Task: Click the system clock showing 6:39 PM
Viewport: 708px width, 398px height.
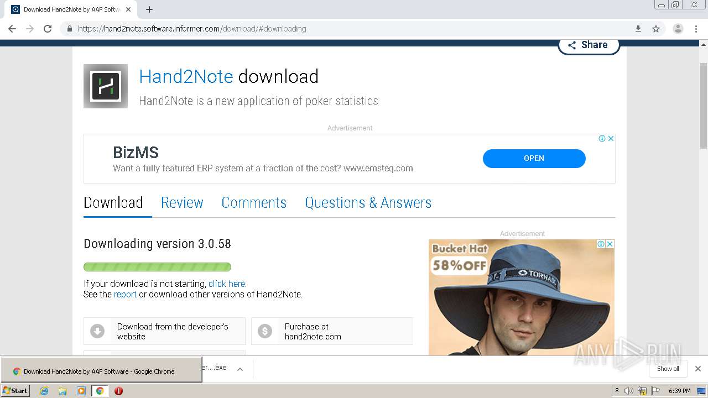Action: (x=679, y=391)
